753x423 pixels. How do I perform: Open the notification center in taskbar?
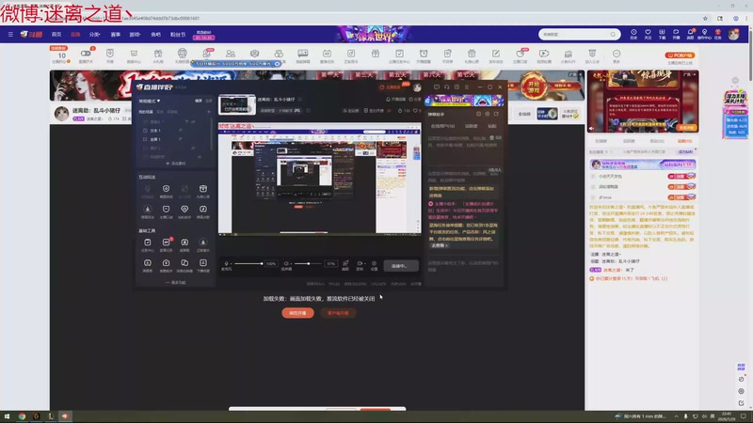click(x=744, y=416)
